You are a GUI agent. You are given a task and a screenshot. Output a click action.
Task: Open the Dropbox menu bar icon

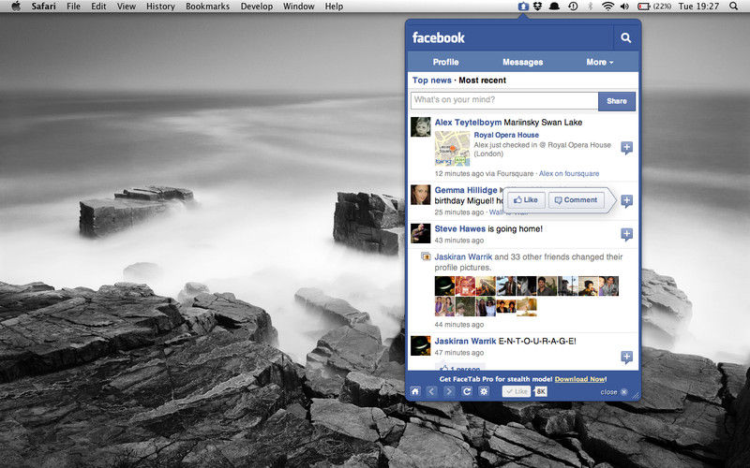click(537, 7)
